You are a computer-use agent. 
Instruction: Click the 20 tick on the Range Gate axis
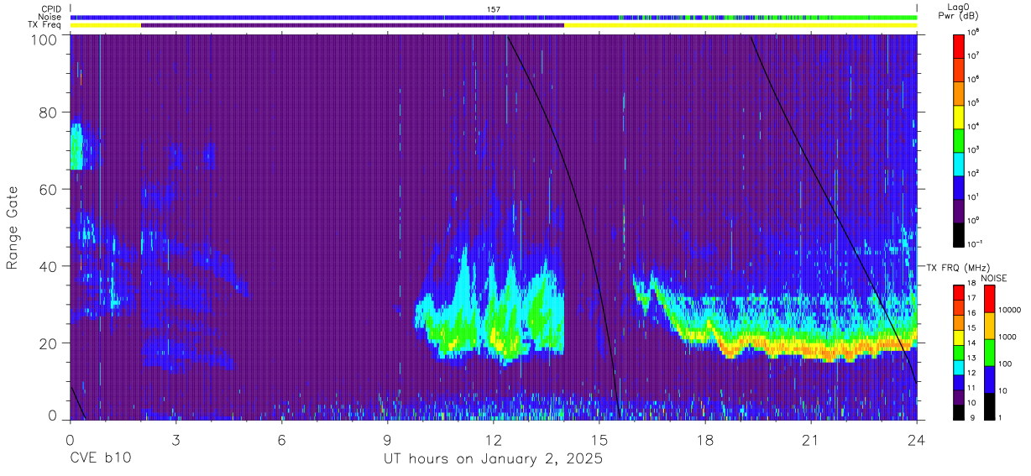(49, 343)
